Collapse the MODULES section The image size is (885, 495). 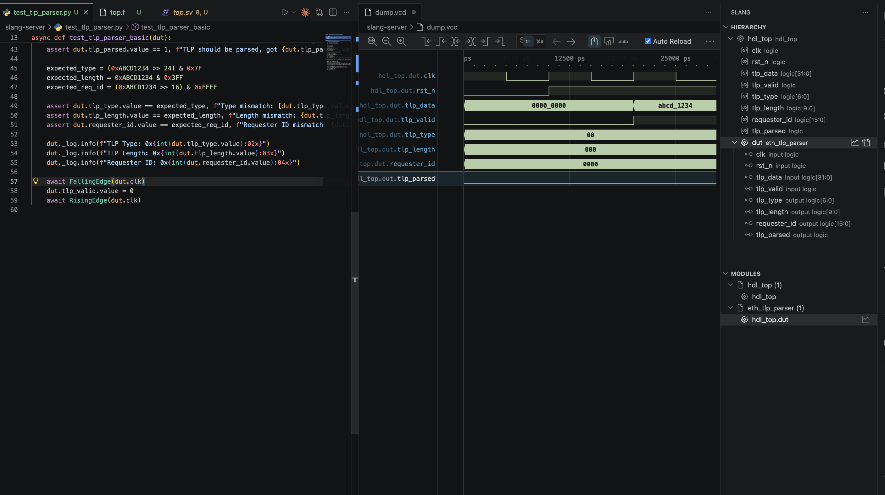(726, 274)
